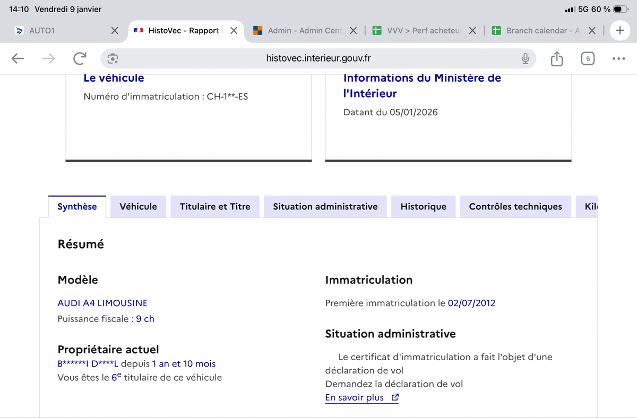Screen dimensions: 637x418
Task: Tap the histovec.interieur.gouv.fr address field
Action: (x=318, y=58)
